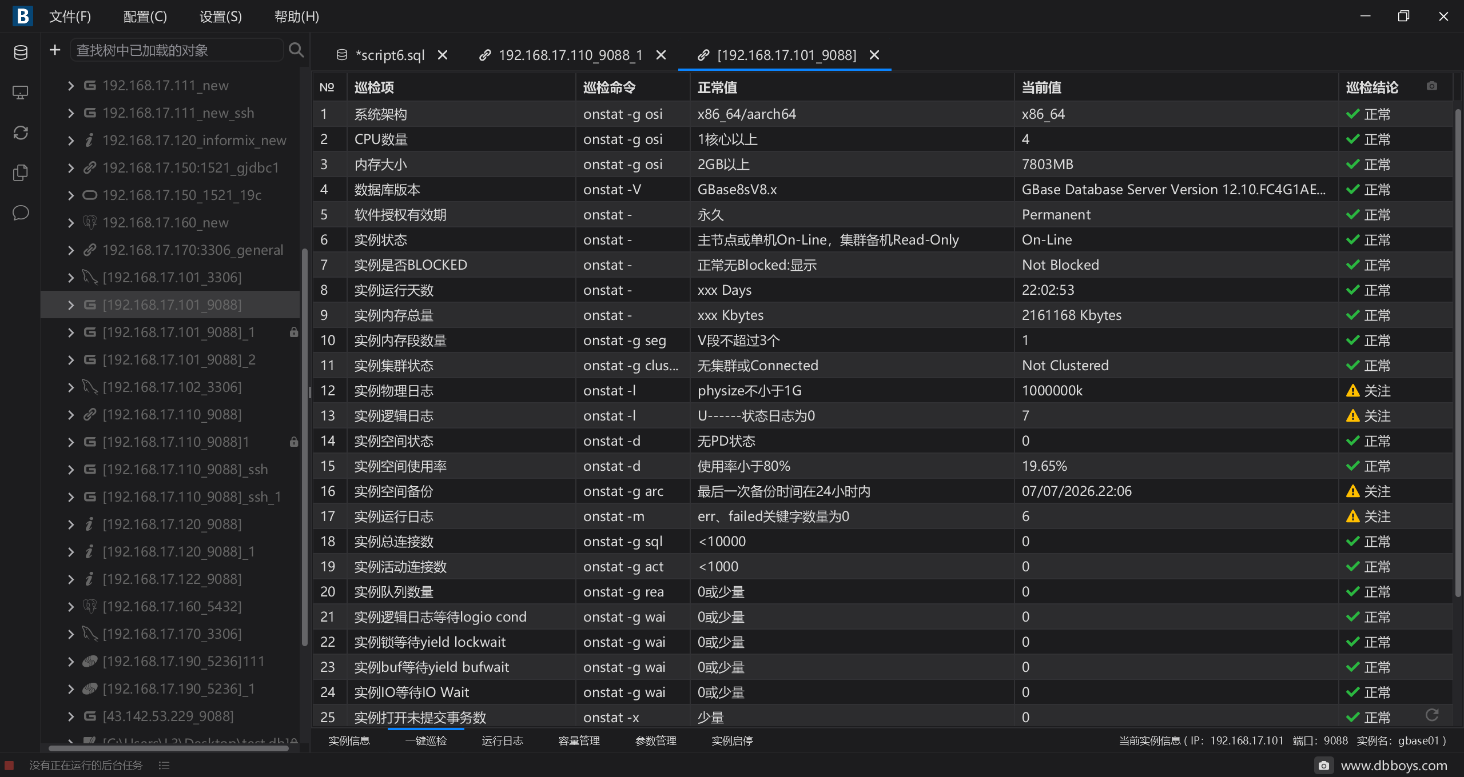Expand the 192.168.17.150_1521_19c connection
This screenshot has width=1464, height=777.
(71, 195)
